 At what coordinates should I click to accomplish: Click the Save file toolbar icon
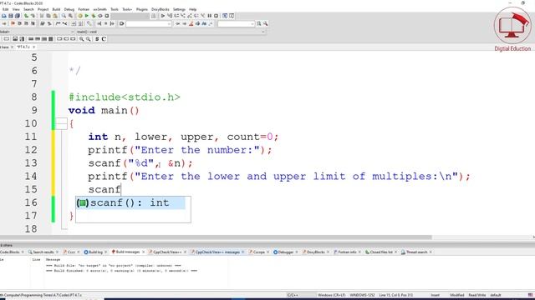pos(11,16)
